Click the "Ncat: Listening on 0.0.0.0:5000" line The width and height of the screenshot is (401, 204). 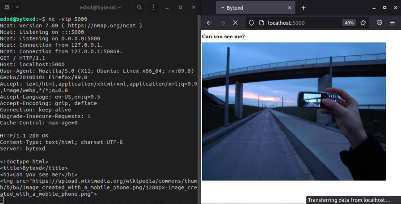coord(50,38)
